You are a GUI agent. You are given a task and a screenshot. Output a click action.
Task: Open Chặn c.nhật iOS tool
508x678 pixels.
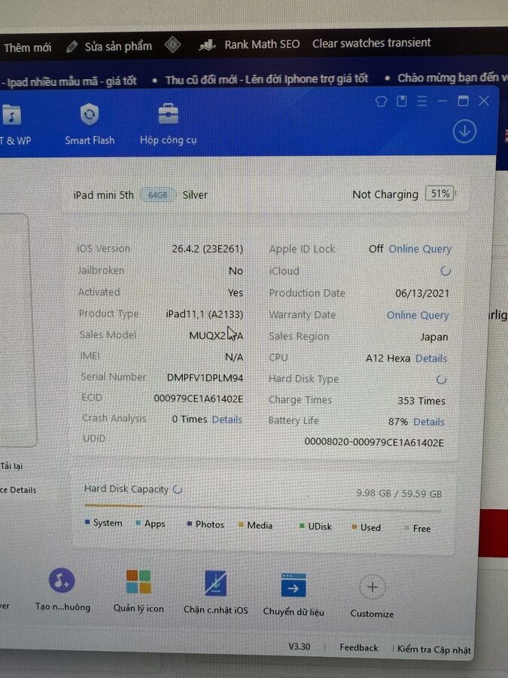pyautogui.click(x=215, y=592)
